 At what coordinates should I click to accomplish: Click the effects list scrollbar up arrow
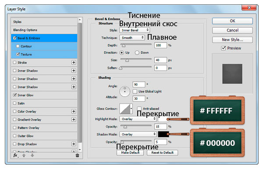(x=80, y=20)
